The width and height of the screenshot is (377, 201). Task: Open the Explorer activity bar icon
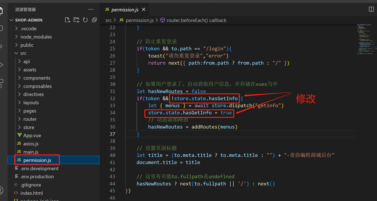(x=1, y=11)
